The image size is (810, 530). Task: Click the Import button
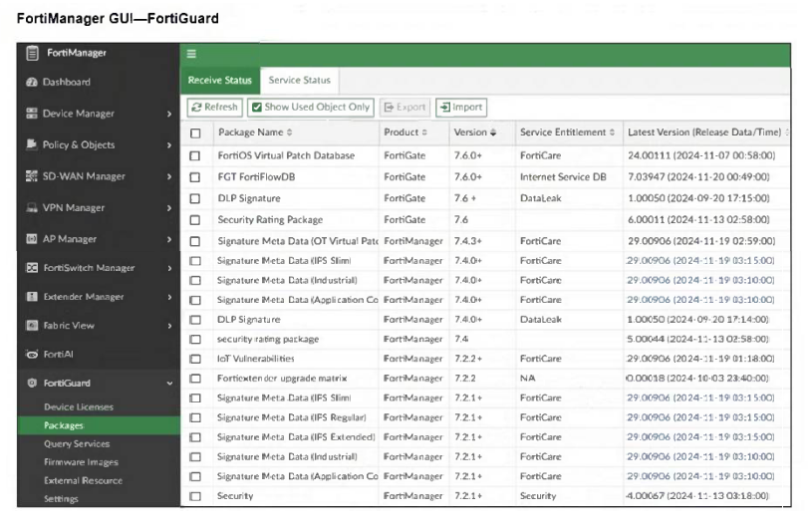(460, 108)
